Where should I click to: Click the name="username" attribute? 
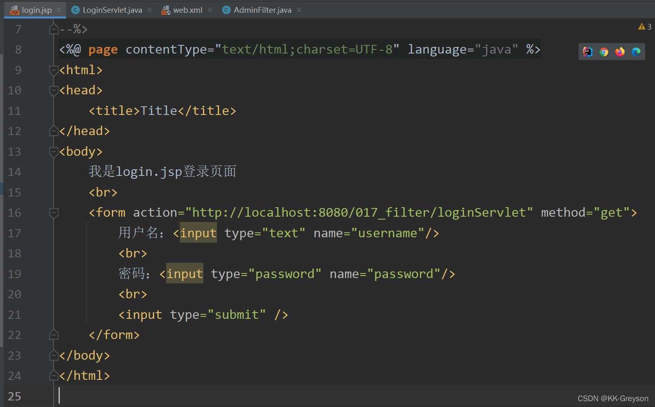tap(369, 233)
